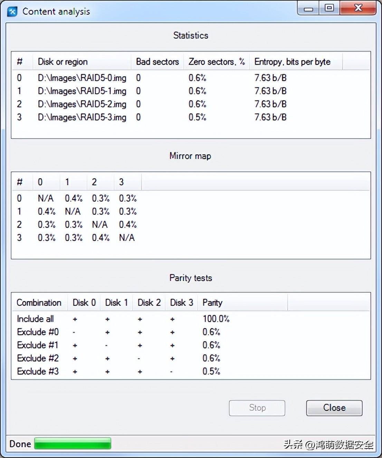Click the Combination column header

click(39, 303)
